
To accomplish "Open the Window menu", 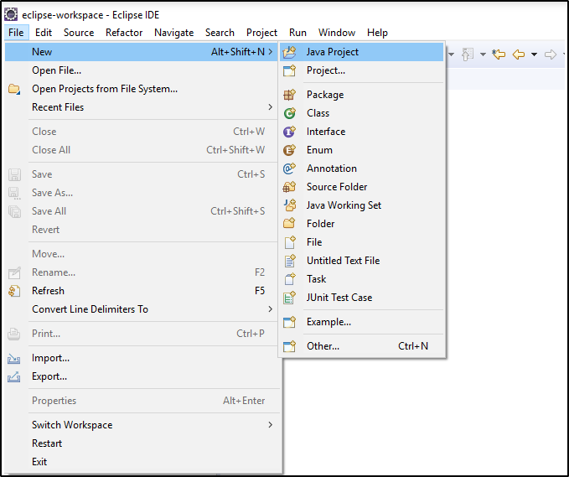I will pyautogui.click(x=337, y=33).
